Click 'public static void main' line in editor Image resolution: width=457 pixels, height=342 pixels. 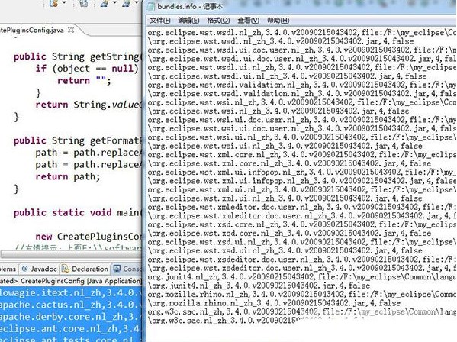point(77,212)
